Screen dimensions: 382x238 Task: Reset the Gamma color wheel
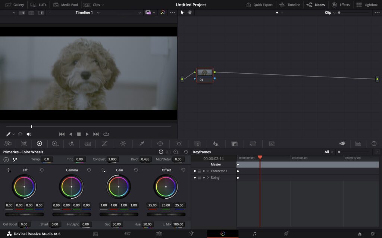(89, 170)
